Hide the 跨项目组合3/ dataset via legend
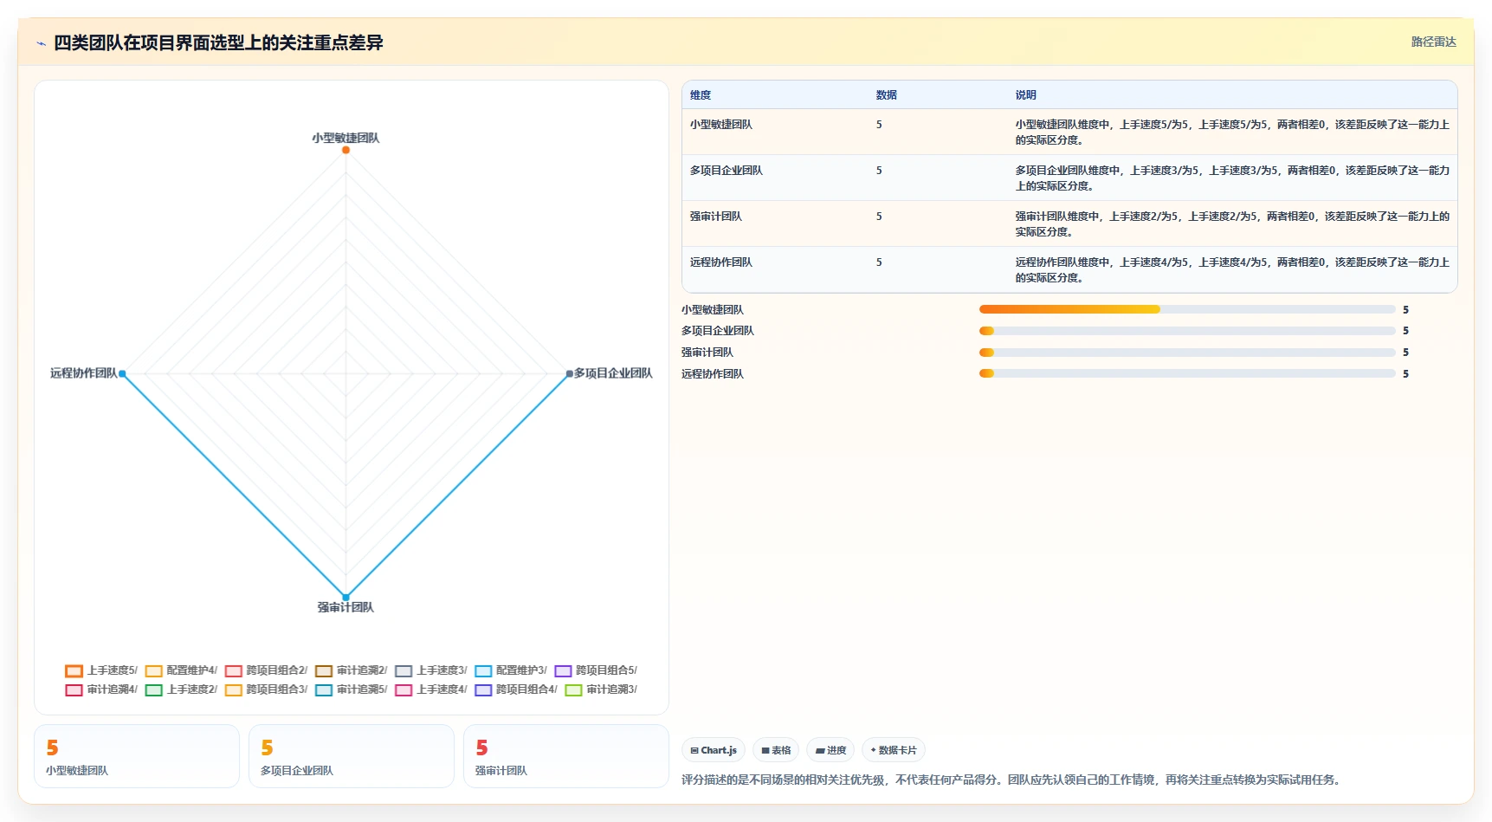The width and height of the screenshot is (1492, 822). pos(266,689)
